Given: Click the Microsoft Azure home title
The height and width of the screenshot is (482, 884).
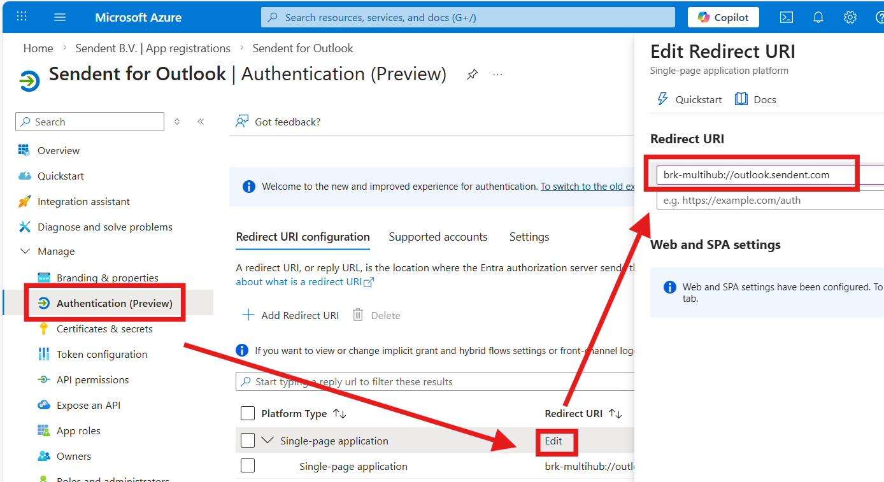Looking at the screenshot, I should tap(138, 17).
